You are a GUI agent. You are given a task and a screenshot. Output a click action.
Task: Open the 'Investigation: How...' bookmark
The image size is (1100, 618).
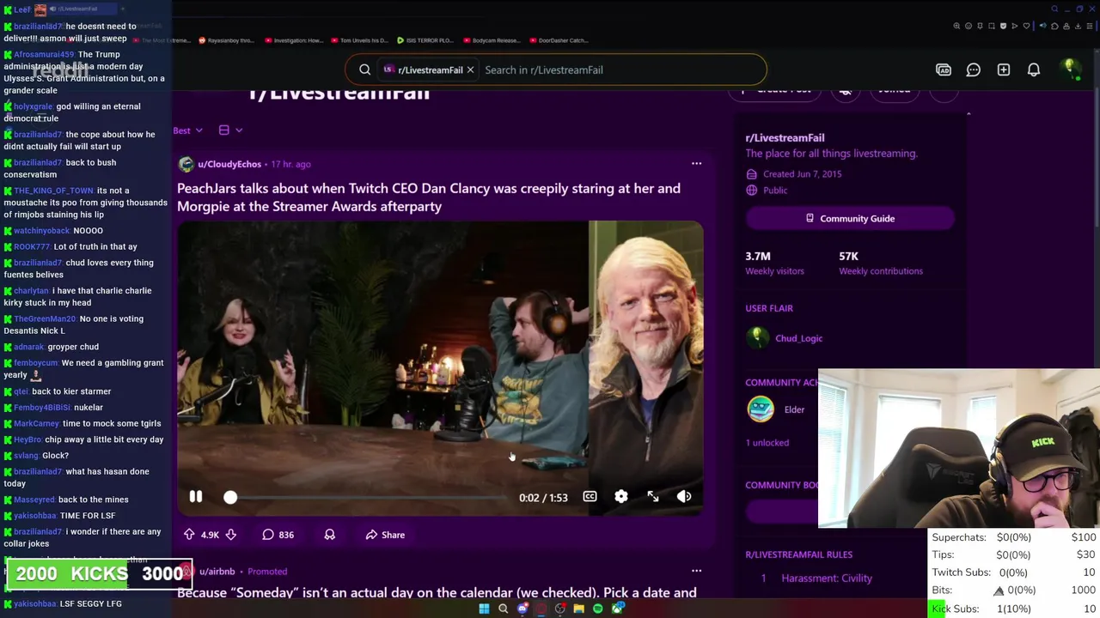pos(293,40)
